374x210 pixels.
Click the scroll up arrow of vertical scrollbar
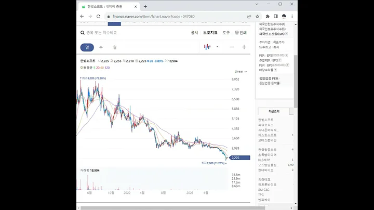coord(296,24)
